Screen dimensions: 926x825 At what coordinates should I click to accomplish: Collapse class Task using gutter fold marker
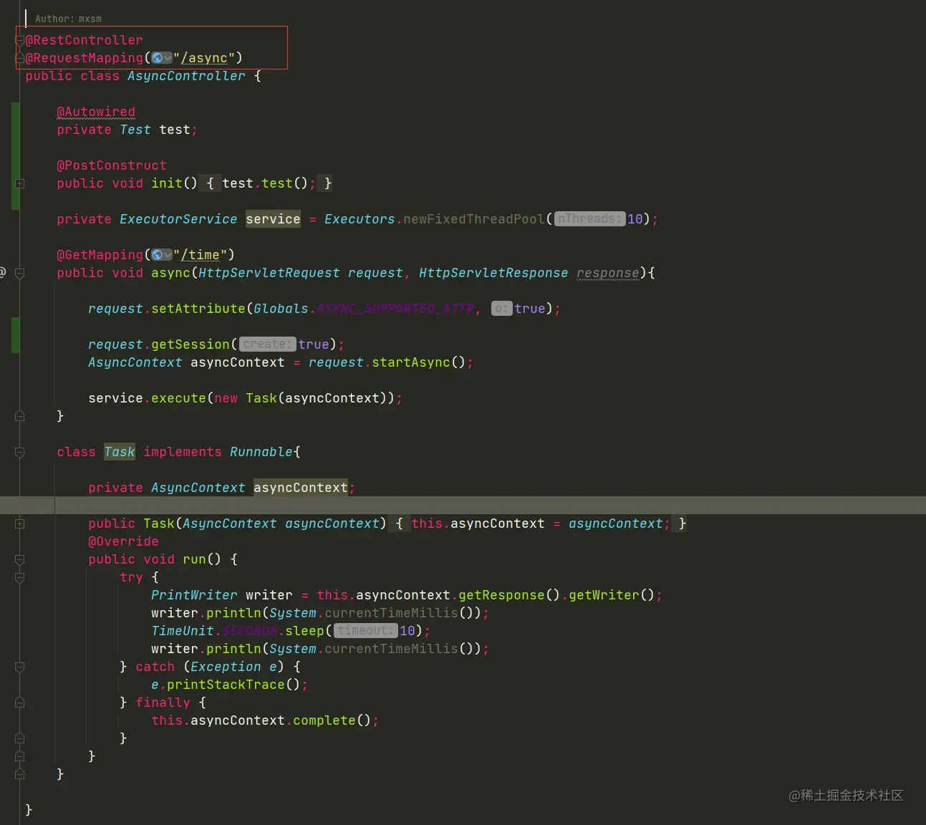(x=20, y=452)
